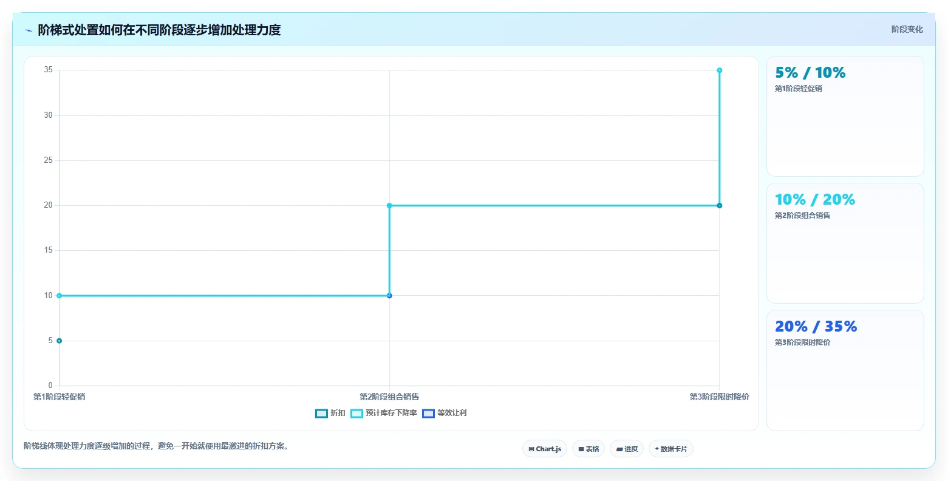The image size is (948, 481).
Task: Toggle the 预计库存下降率 legend label text
Action: (x=391, y=414)
